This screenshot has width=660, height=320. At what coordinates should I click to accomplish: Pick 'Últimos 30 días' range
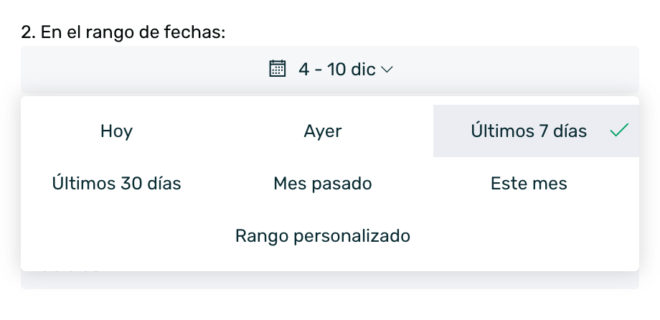[x=116, y=184]
